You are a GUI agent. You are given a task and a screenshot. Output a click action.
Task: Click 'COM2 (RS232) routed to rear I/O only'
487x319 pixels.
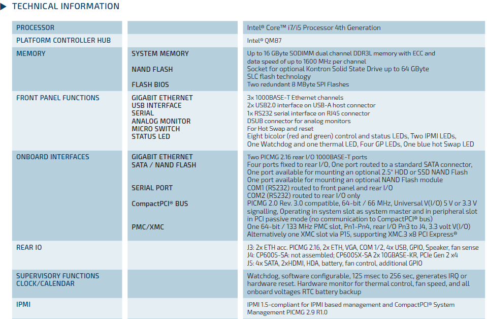(304, 196)
